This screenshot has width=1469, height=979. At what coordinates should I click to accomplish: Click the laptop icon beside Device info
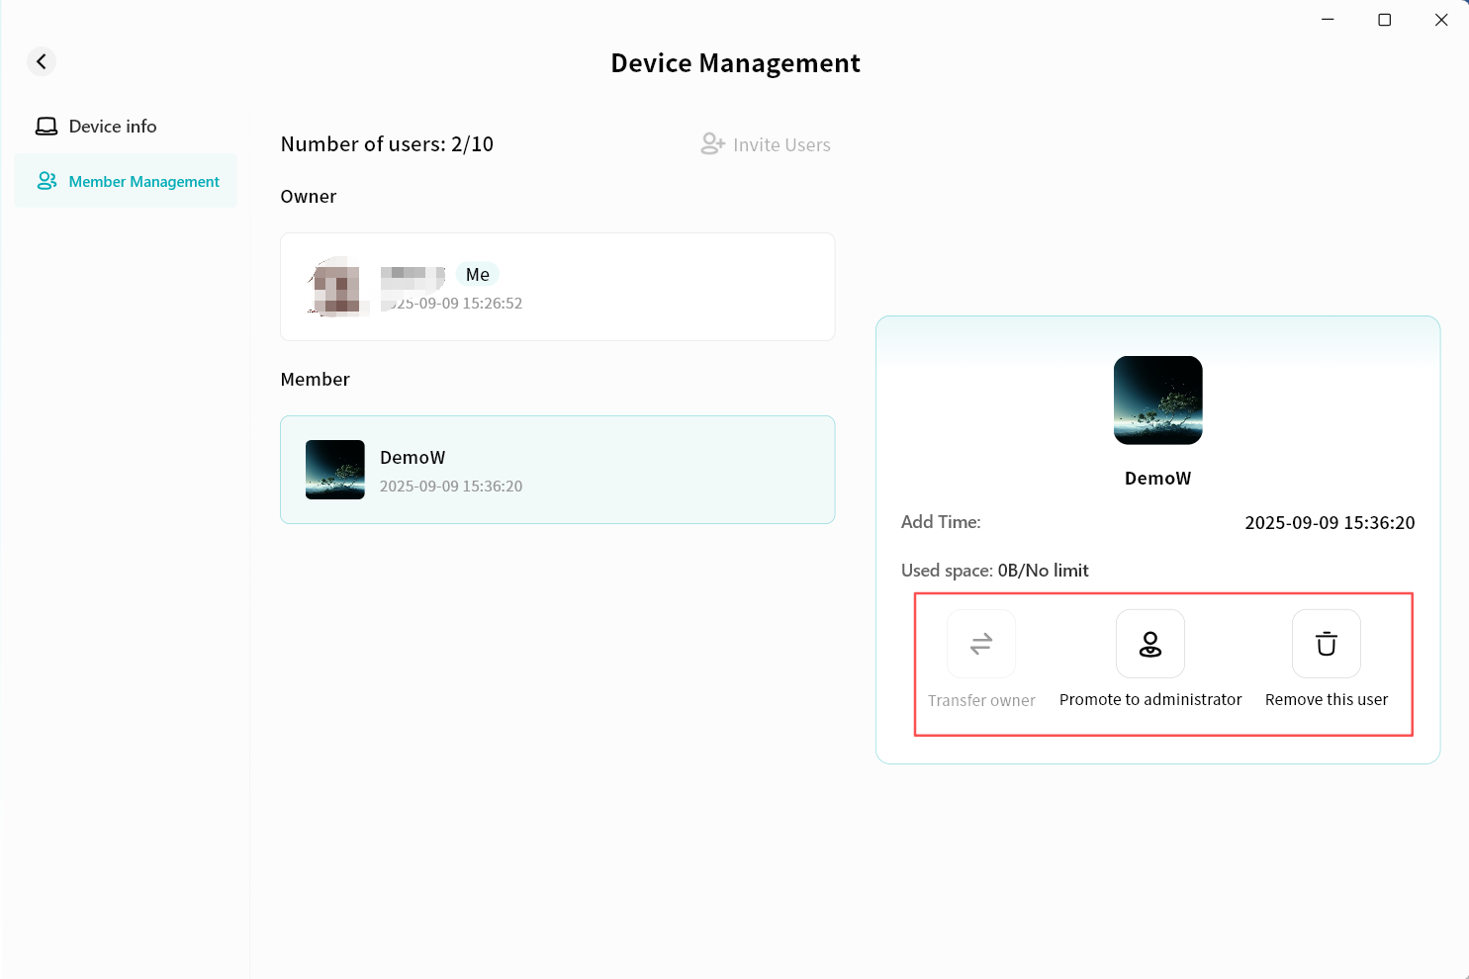pyautogui.click(x=46, y=127)
